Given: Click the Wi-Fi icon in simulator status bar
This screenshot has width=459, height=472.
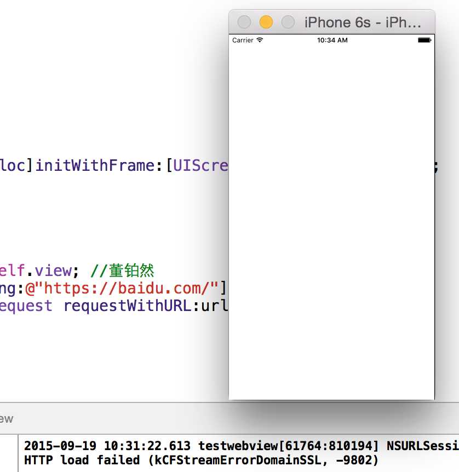Looking at the screenshot, I should tap(260, 40).
